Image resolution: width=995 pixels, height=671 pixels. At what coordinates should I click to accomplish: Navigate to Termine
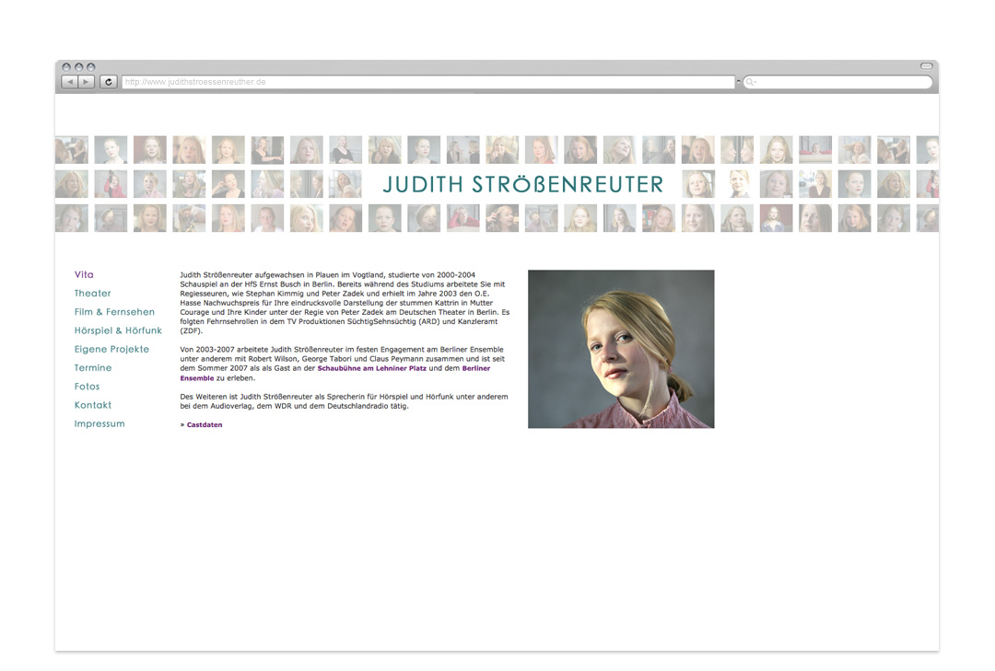[x=93, y=368]
